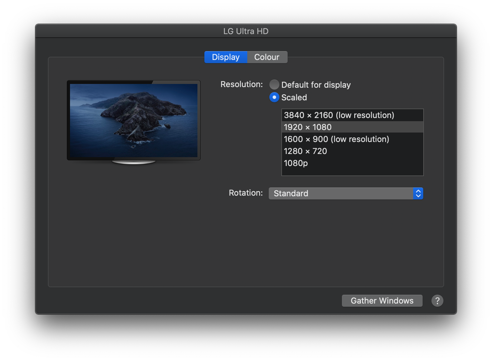Select the Scaled resolution radio button

[x=274, y=97]
